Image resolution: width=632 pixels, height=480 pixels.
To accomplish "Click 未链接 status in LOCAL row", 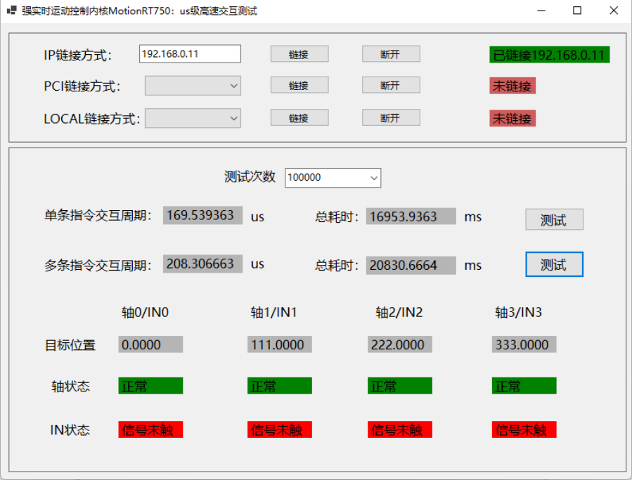I will 512,119.
